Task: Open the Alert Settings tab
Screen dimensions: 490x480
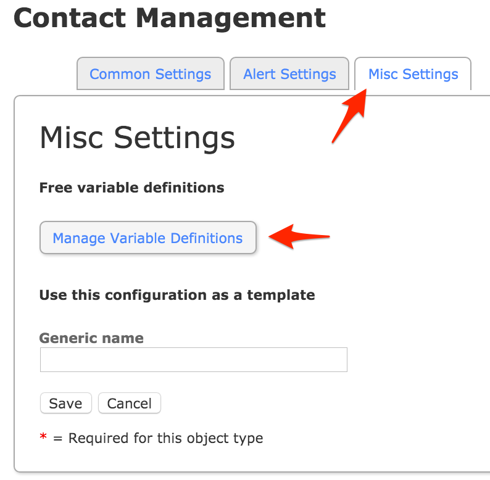Action: pos(289,75)
